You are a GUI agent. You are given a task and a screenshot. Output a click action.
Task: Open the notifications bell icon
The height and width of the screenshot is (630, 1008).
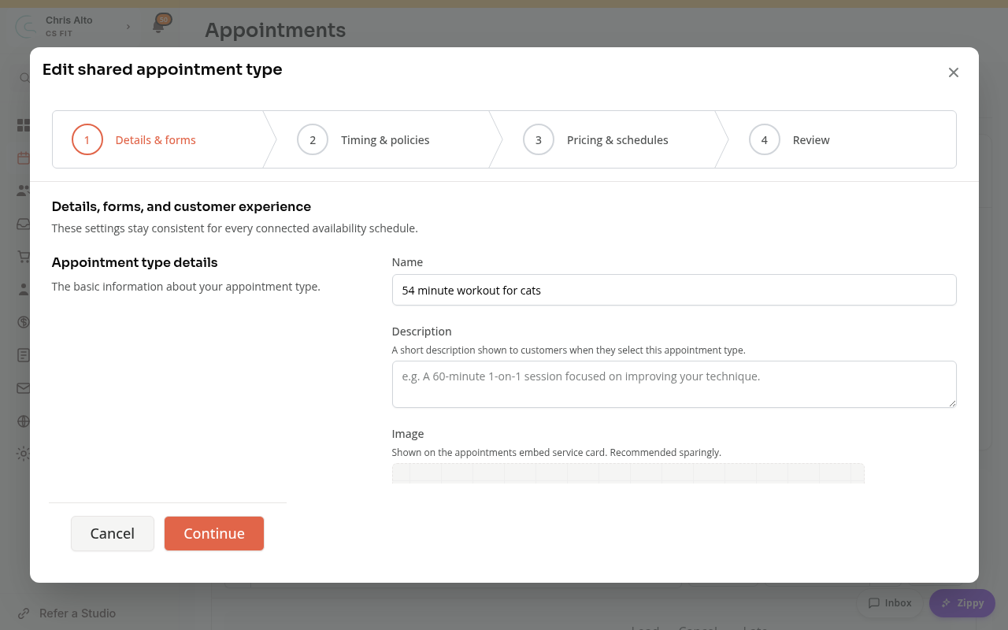tap(158, 26)
